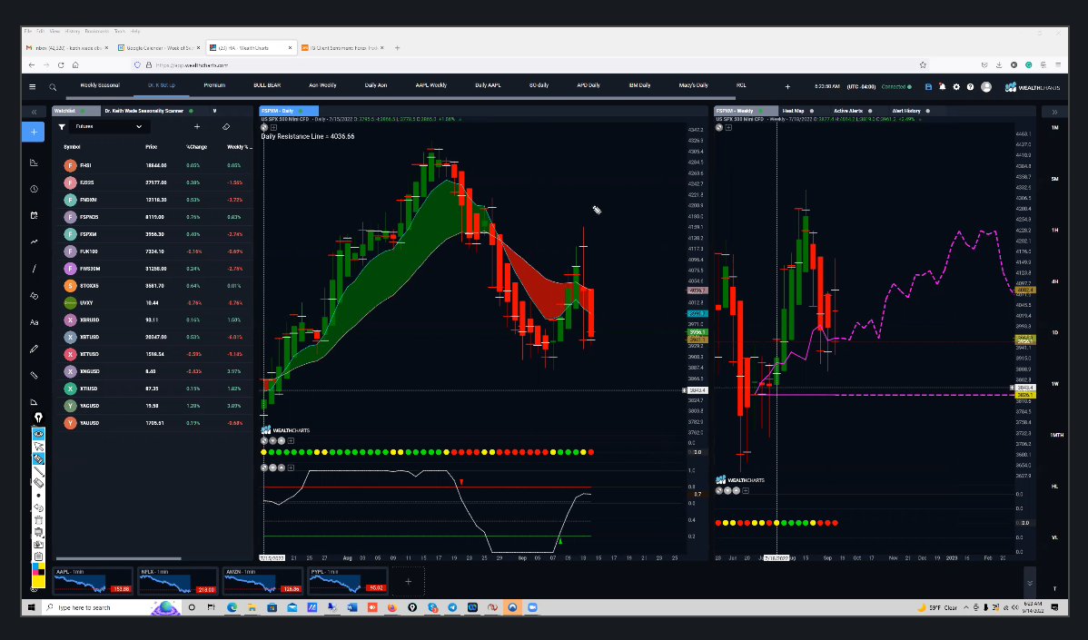Pick the blue color swatch in annotation toolbar
1088x640 pixels.
(35, 566)
